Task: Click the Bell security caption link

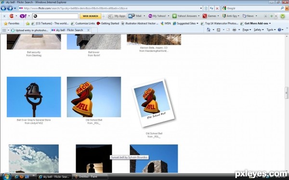Action: point(34,52)
